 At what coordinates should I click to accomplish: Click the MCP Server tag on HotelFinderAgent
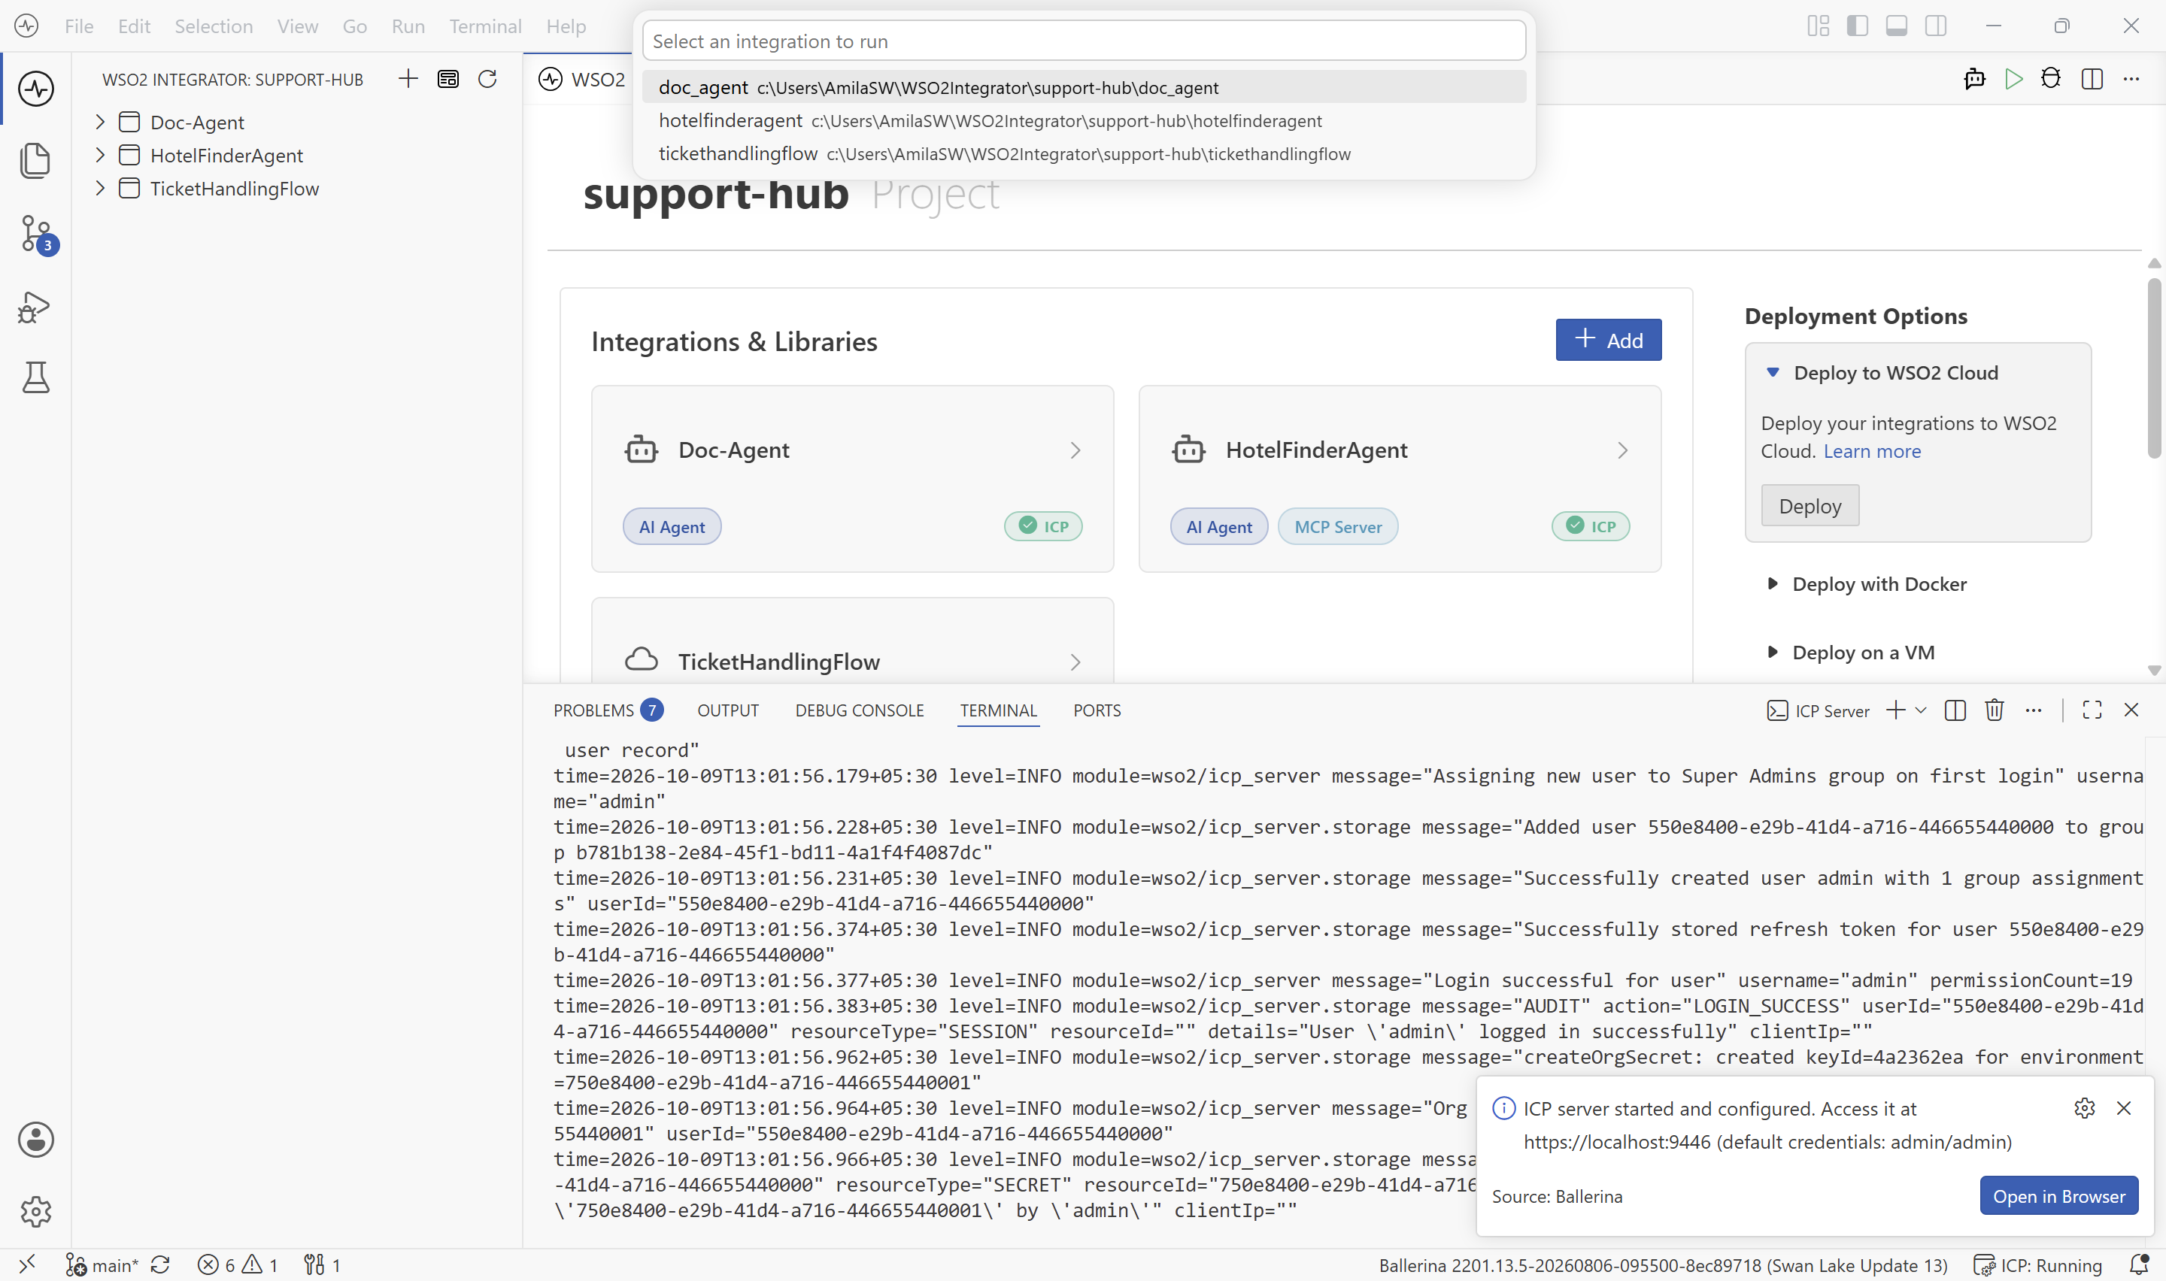(1337, 526)
